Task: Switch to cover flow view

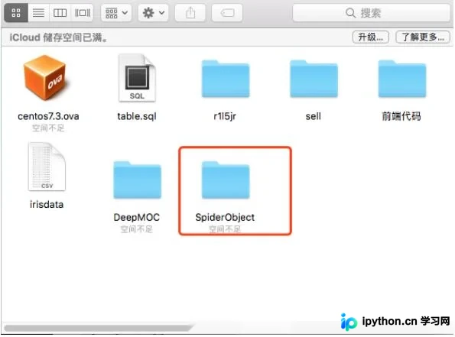Action: click(x=83, y=13)
